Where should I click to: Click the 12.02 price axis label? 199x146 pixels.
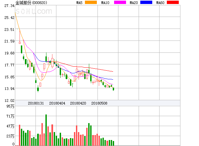(9, 101)
